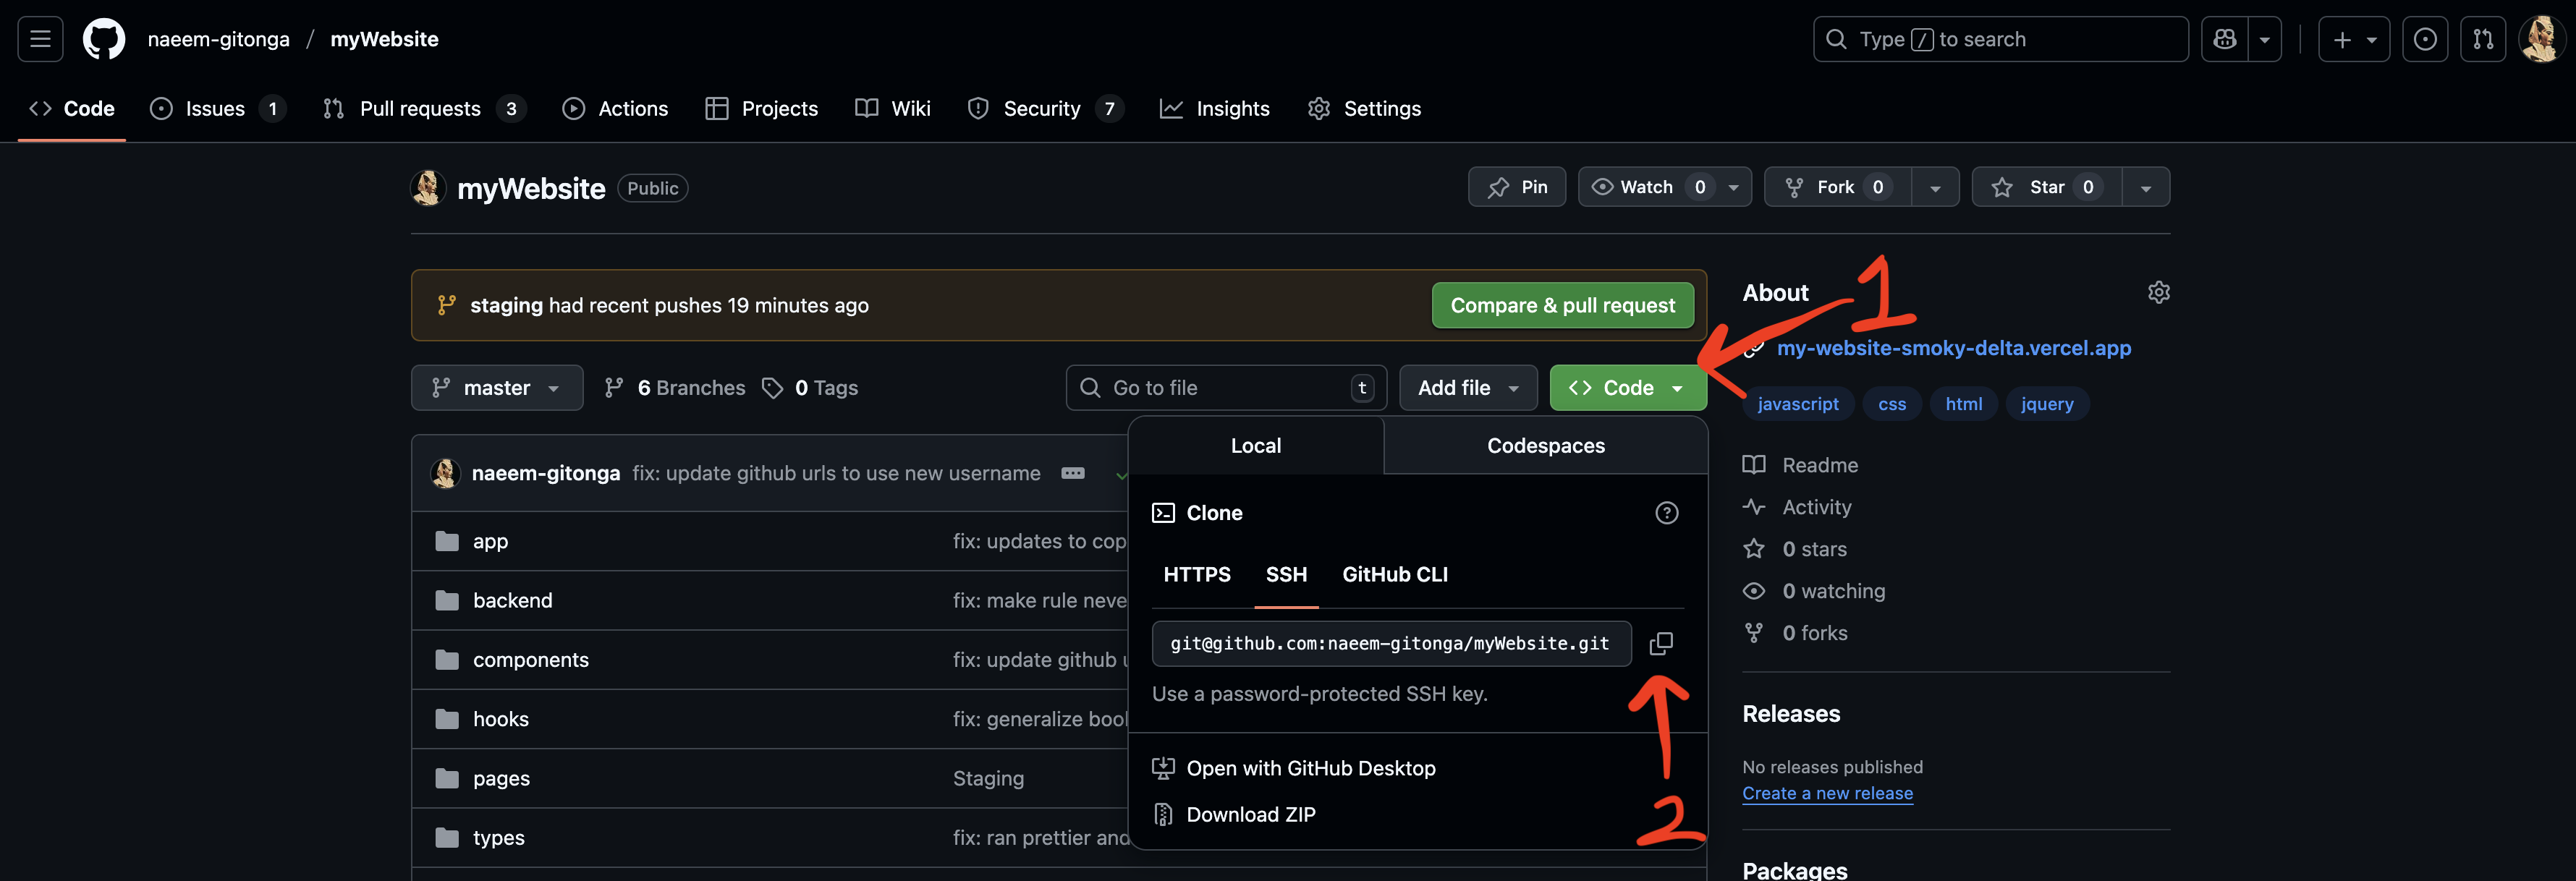Open the Copilot chat icon in header
The height and width of the screenshot is (881, 2576).
point(2224,39)
